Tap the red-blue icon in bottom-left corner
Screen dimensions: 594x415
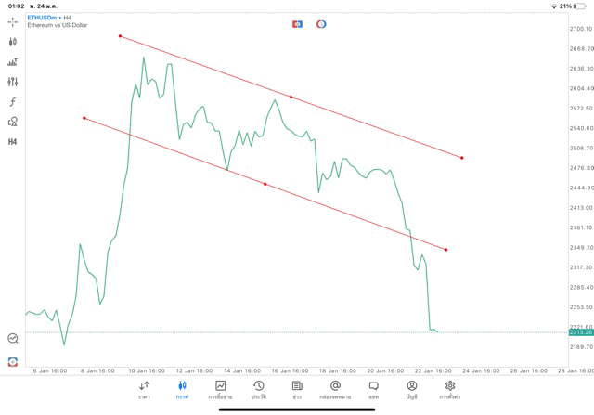13,361
